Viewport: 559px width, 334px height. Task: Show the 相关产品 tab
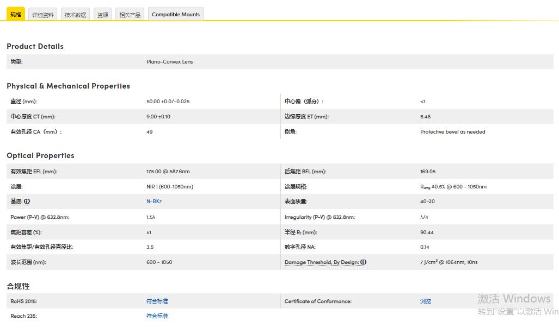130,15
